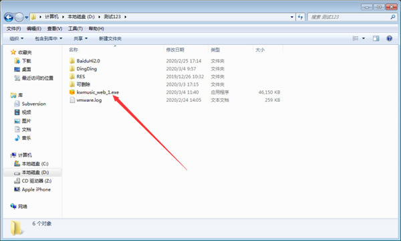Click the change view icon
This screenshot has height=241, width=401.
click(x=356, y=38)
